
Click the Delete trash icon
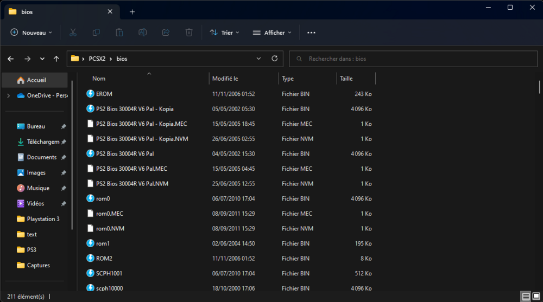click(189, 33)
